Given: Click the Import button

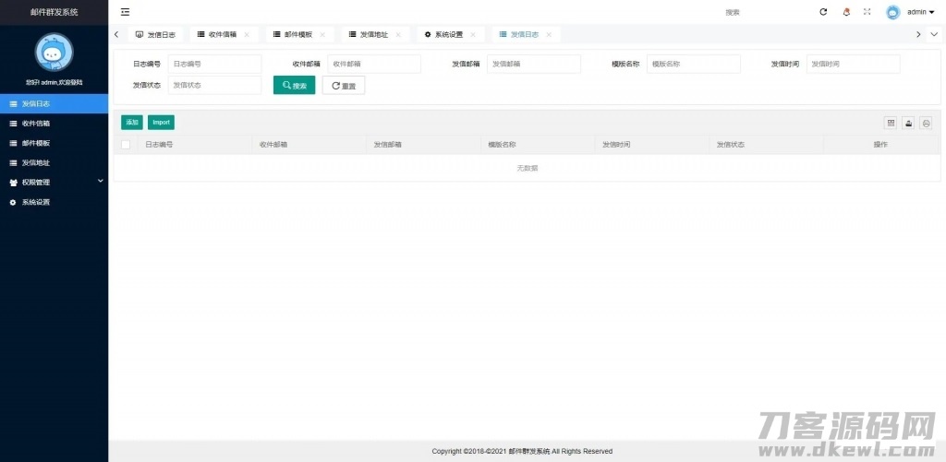Looking at the screenshot, I should tap(161, 123).
